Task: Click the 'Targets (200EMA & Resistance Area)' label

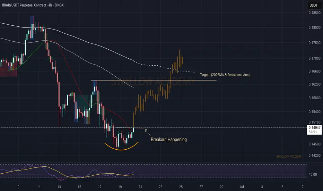Action: tap(225, 75)
